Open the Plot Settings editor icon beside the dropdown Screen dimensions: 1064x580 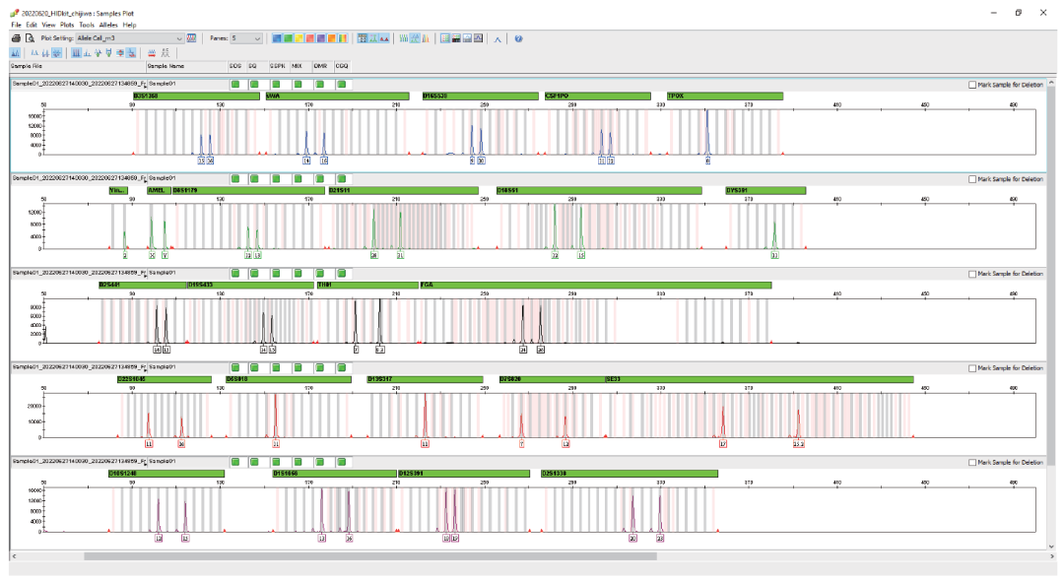click(191, 38)
